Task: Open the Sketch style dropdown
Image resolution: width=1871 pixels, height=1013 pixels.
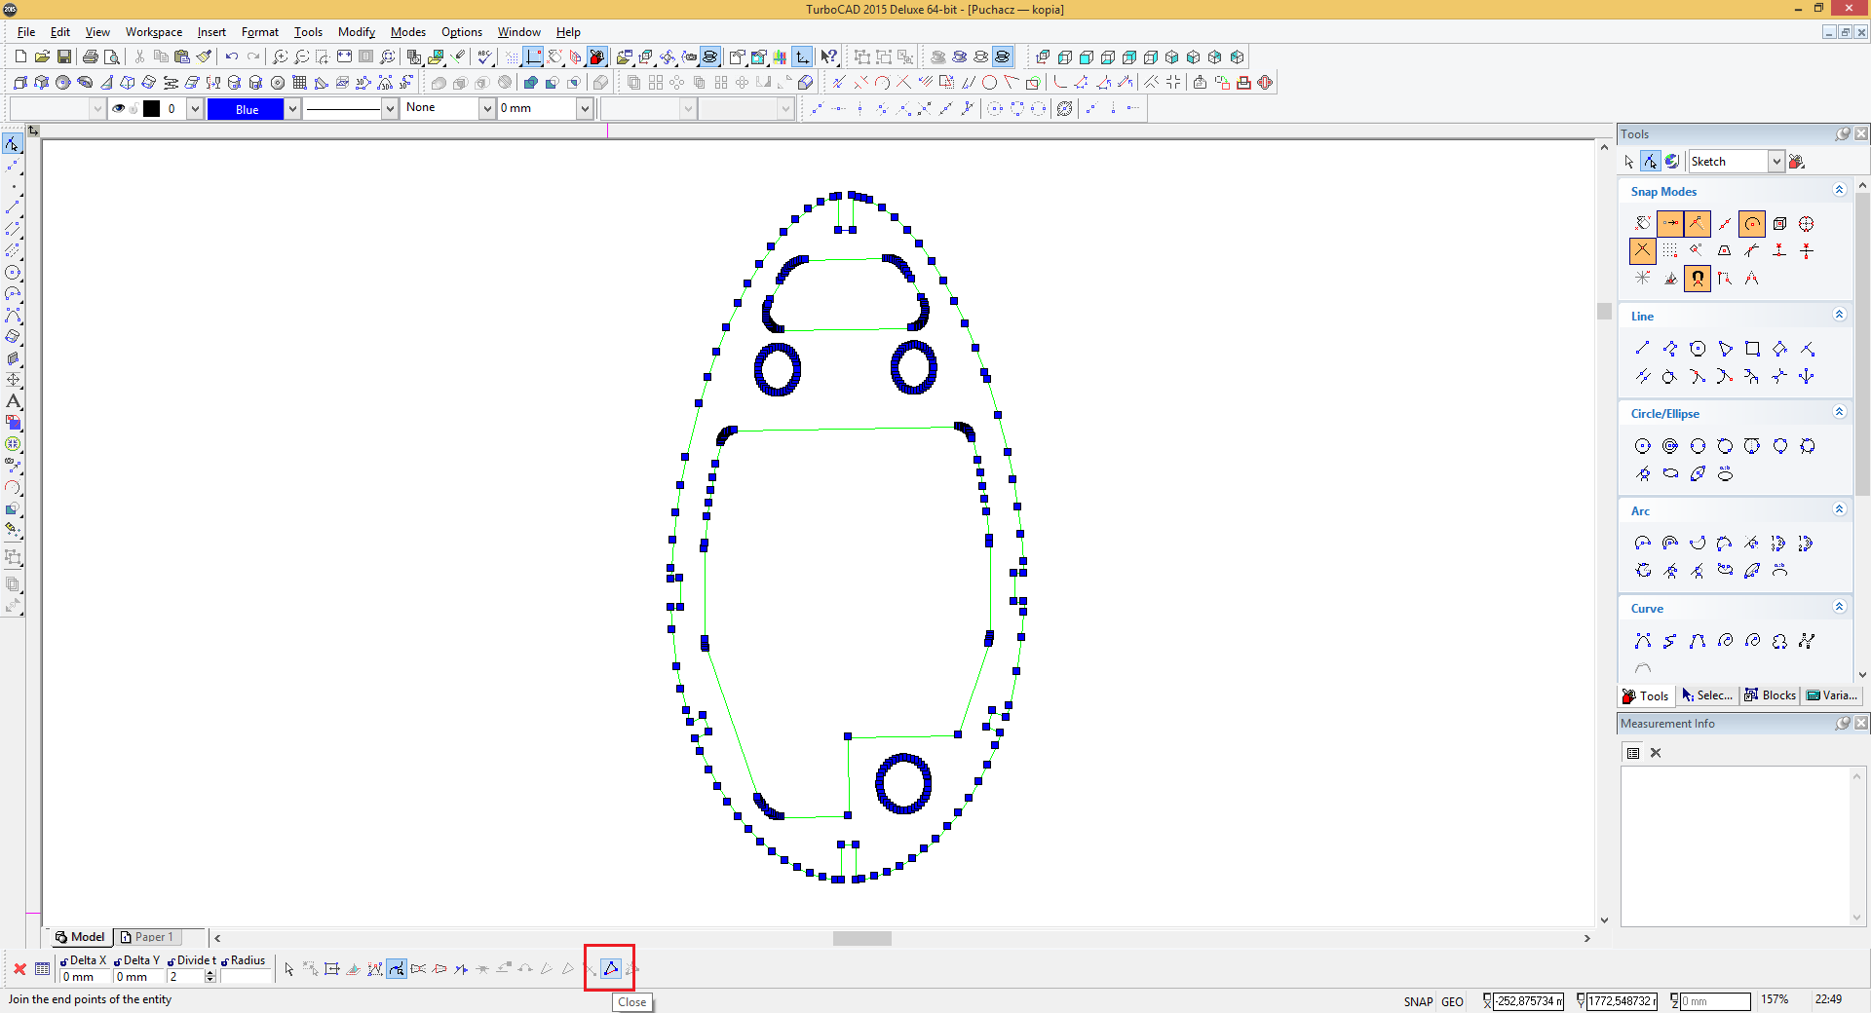Action: (x=1776, y=162)
